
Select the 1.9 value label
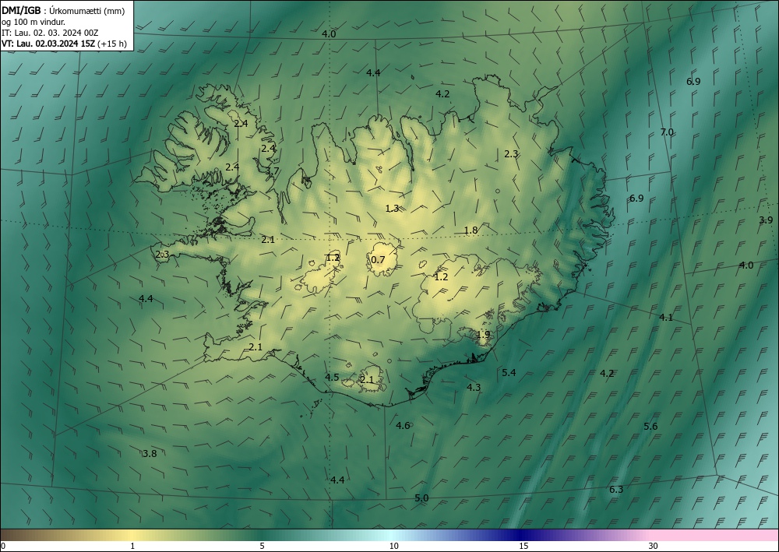pos(484,335)
